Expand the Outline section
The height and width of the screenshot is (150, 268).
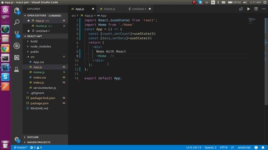pyautogui.click(x=45, y=137)
